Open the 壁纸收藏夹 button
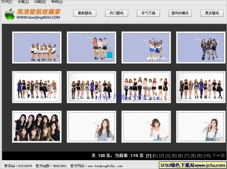The width and height of the screenshot is (227, 169). click(180, 13)
